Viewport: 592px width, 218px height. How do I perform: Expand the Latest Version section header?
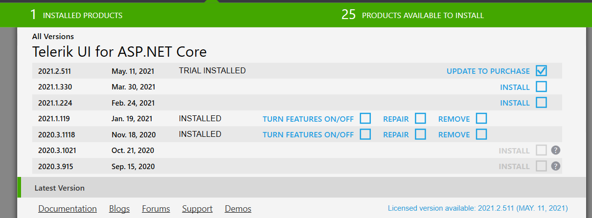tap(59, 188)
